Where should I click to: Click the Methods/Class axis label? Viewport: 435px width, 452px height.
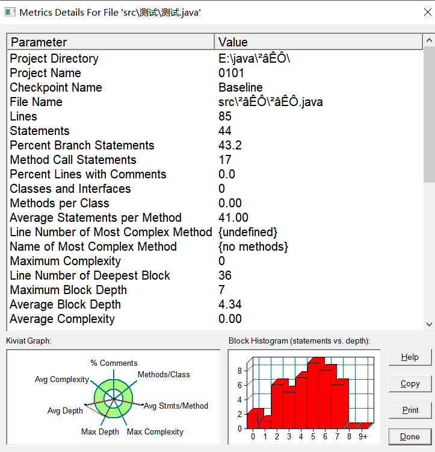click(164, 374)
